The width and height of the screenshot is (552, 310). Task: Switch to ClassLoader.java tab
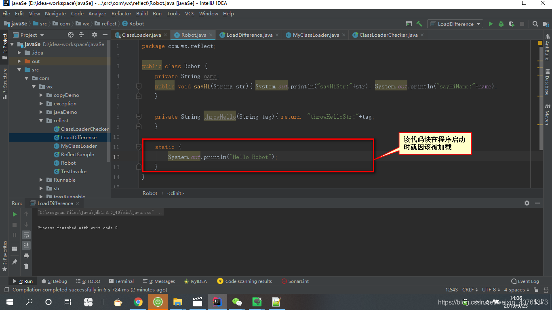click(x=141, y=35)
